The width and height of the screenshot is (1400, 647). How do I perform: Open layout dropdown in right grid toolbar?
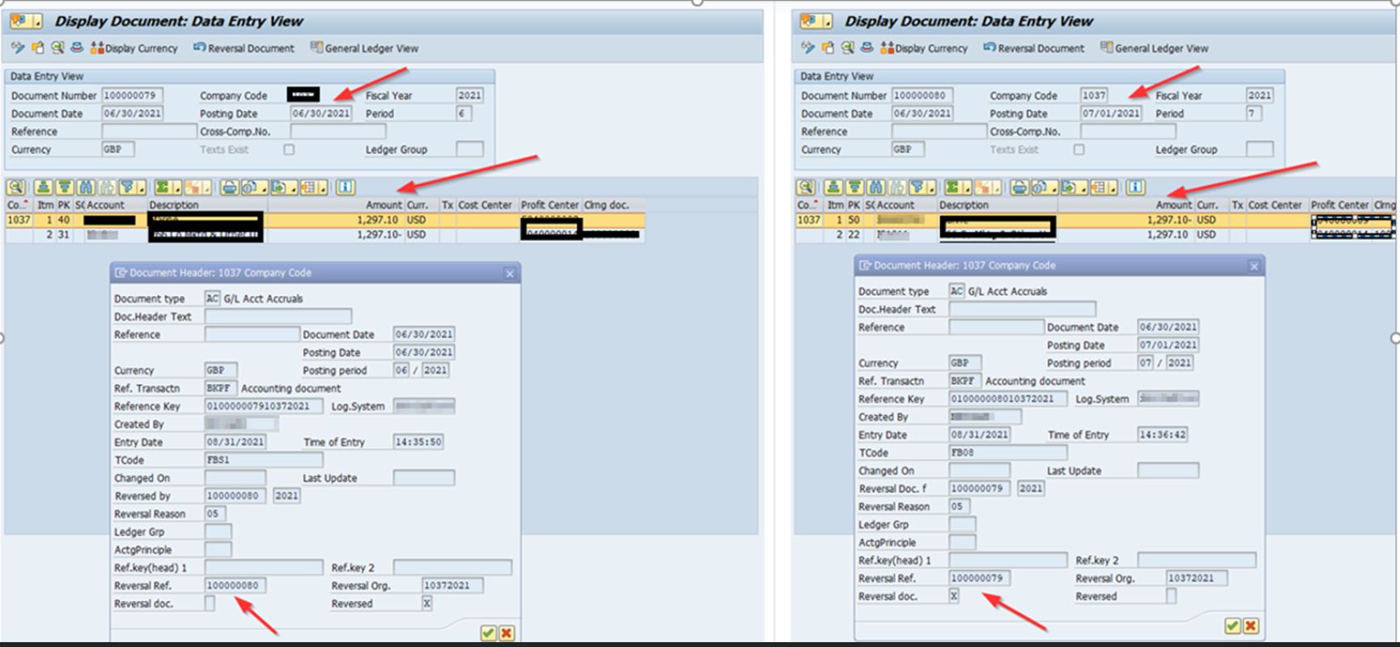pos(1114,188)
